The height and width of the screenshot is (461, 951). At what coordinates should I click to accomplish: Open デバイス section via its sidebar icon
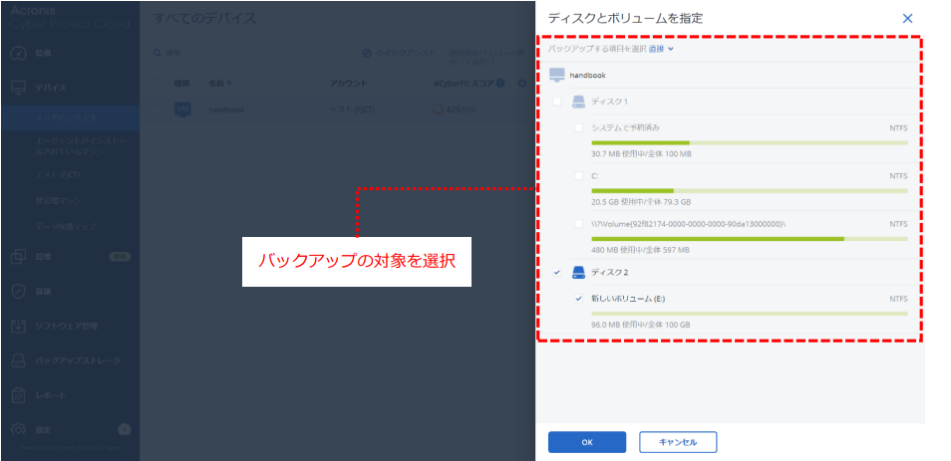point(18,88)
